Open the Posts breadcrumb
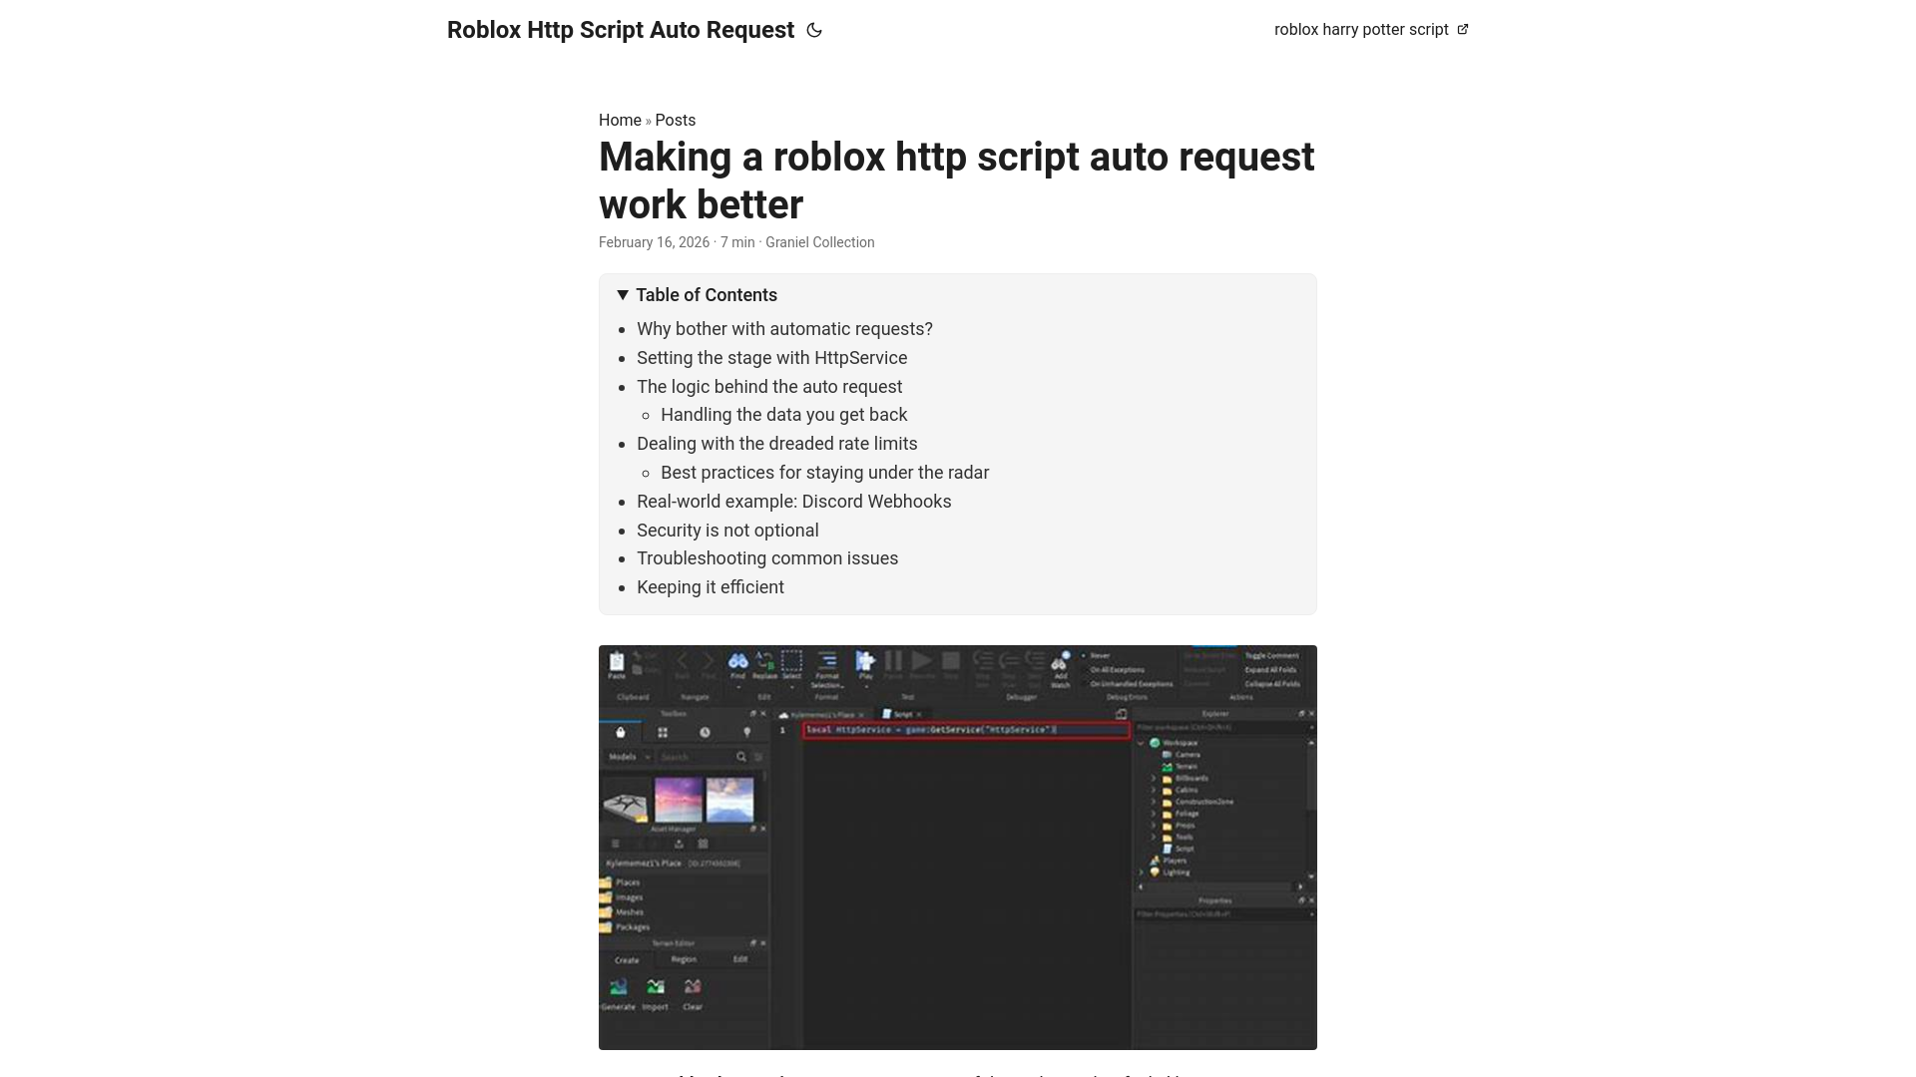The height and width of the screenshot is (1077, 1916). point(676,120)
